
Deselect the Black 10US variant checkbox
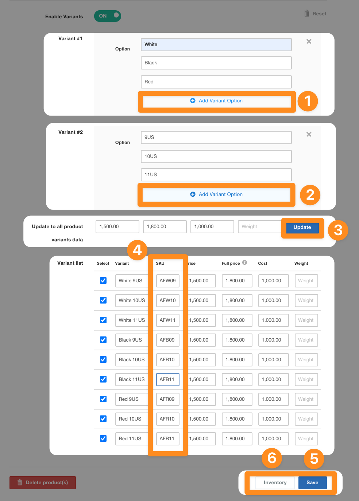(x=103, y=359)
